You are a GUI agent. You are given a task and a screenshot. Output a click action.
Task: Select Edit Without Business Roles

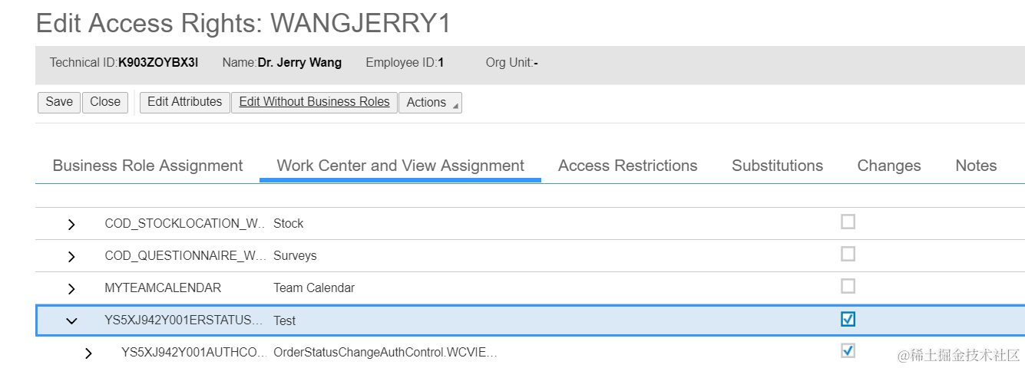click(x=314, y=102)
